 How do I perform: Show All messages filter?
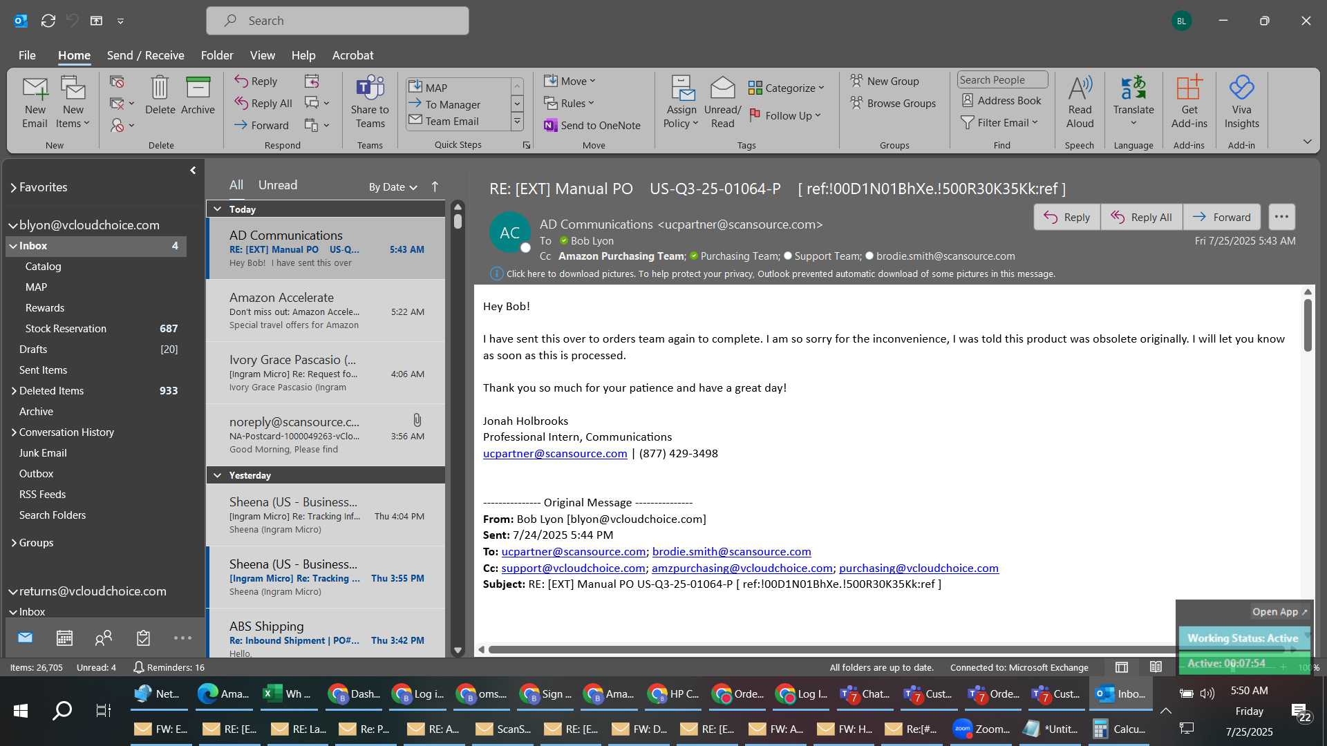(x=236, y=185)
